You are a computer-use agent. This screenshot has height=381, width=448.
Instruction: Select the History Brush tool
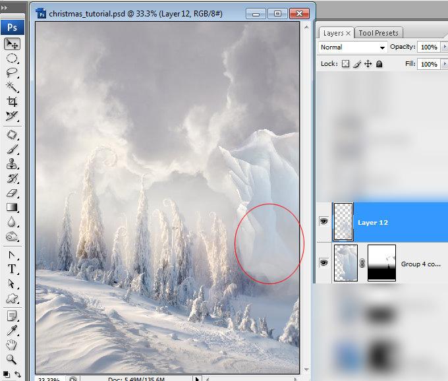click(12, 179)
